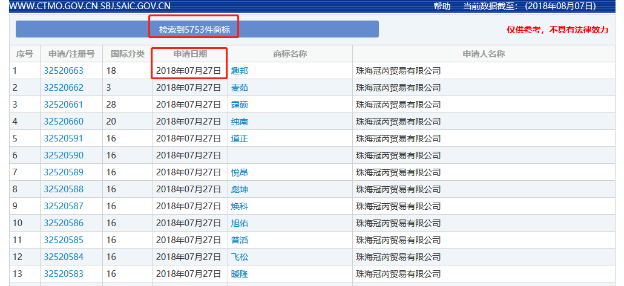Click the 国际分类 column header

click(127, 54)
